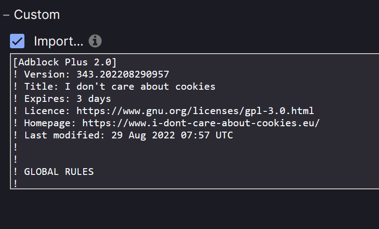
Task: Collapse the Custom section dash
Action: (6, 15)
